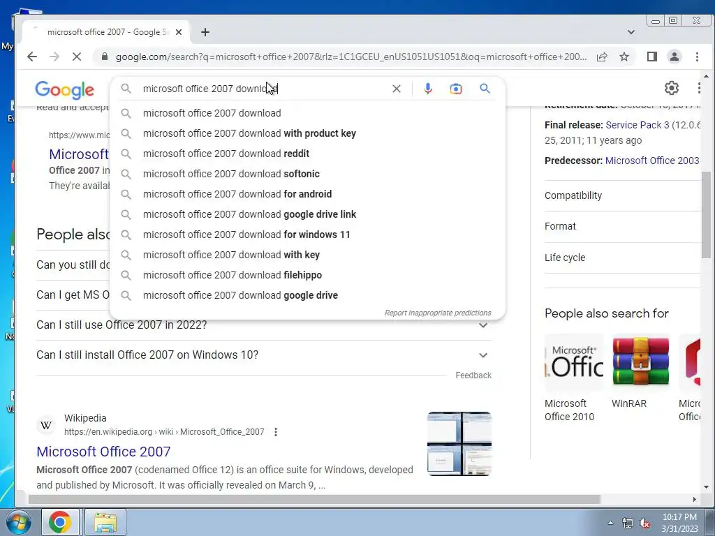715x536 pixels.
Task: Expand 'Can I still install Office 2007 on Windows 10?'
Action: (263, 355)
